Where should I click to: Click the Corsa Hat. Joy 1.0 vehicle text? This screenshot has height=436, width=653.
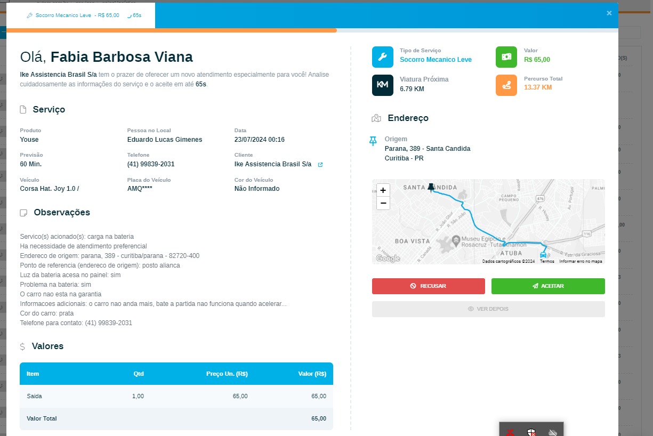[50, 189]
